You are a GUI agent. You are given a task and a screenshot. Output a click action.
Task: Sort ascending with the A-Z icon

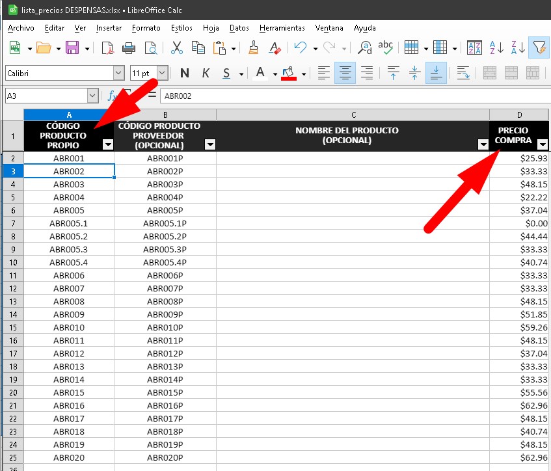[496, 47]
